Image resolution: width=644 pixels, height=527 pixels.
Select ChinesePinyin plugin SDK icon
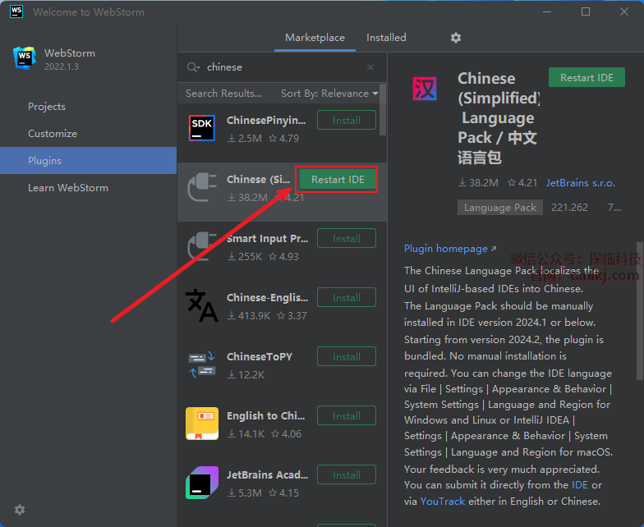tap(202, 128)
